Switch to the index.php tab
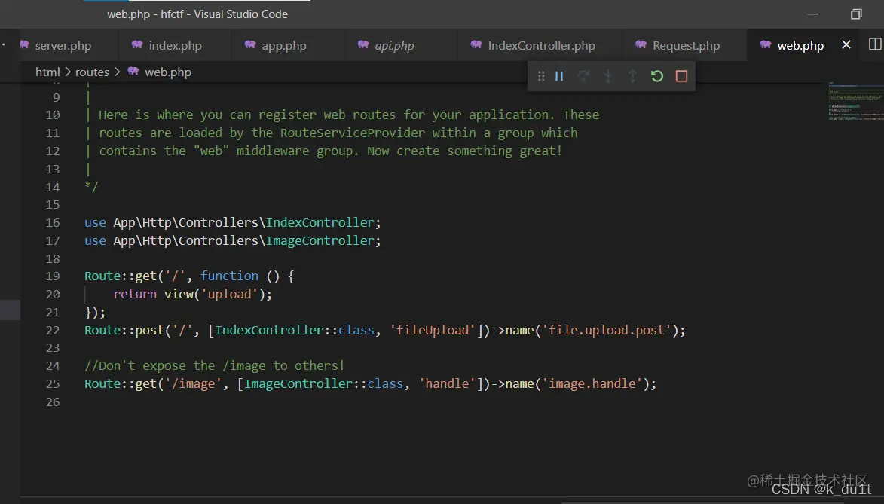This screenshot has width=884, height=504. click(x=175, y=46)
